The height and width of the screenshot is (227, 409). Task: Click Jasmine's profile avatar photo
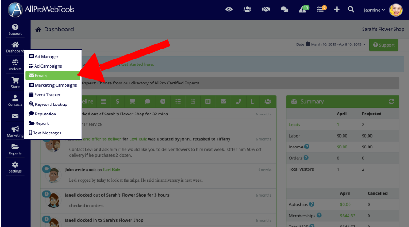(x=396, y=10)
